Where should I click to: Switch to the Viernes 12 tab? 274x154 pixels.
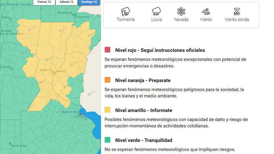tap(45, 2)
